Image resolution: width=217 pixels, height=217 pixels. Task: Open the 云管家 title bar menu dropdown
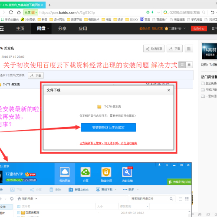167,165
